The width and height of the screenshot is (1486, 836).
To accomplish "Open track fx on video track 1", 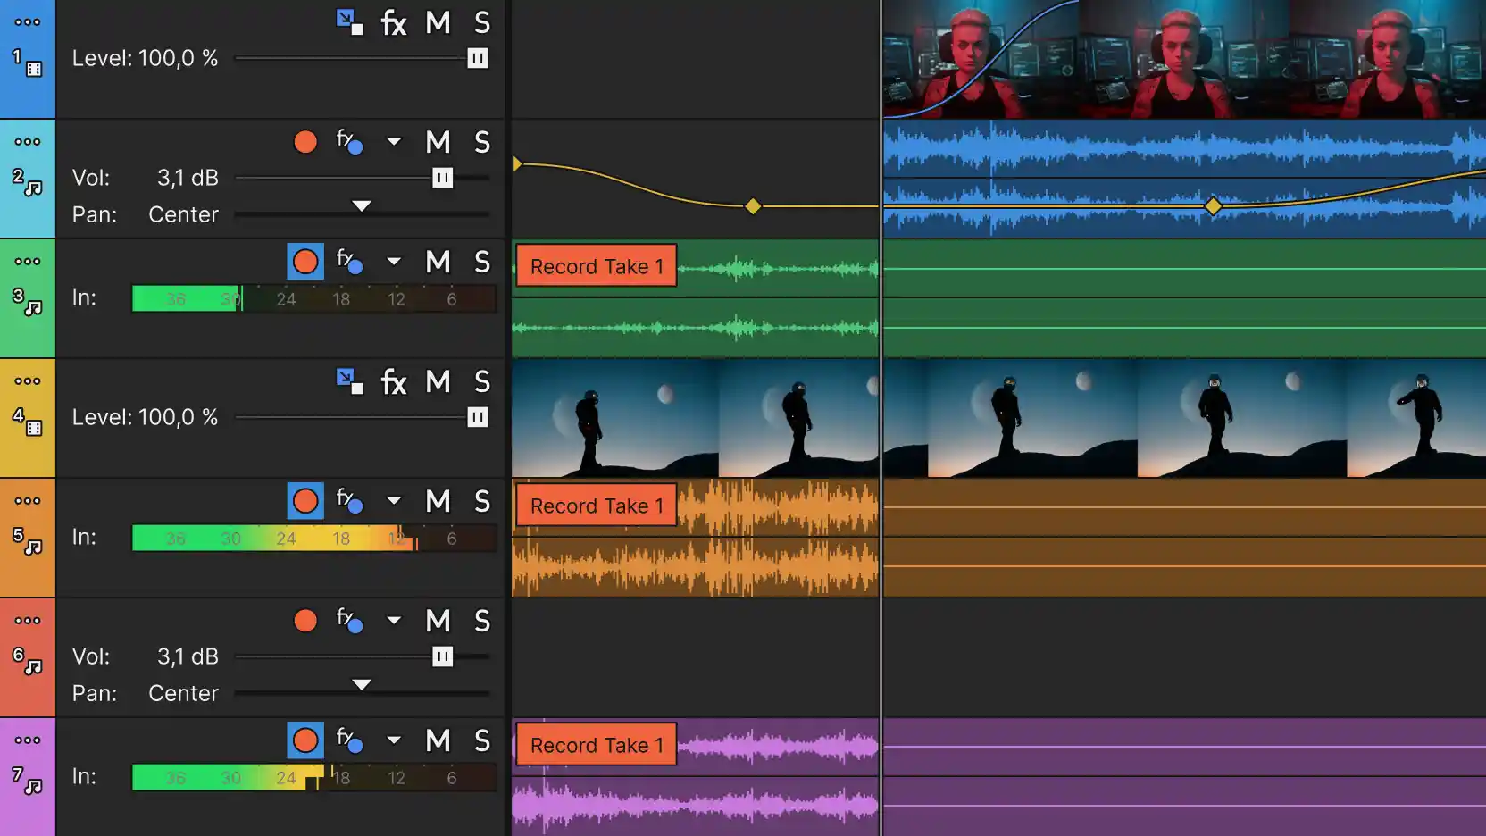I will click(394, 22).
